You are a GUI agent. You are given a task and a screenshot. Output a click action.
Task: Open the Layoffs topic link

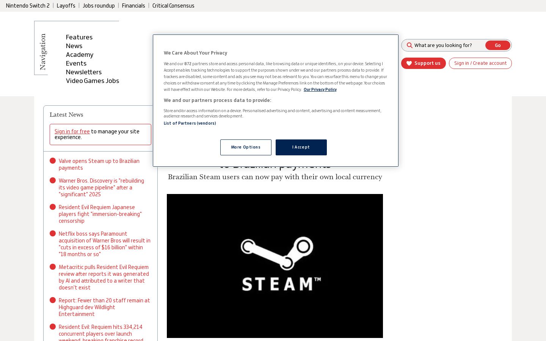pos(66,6)
